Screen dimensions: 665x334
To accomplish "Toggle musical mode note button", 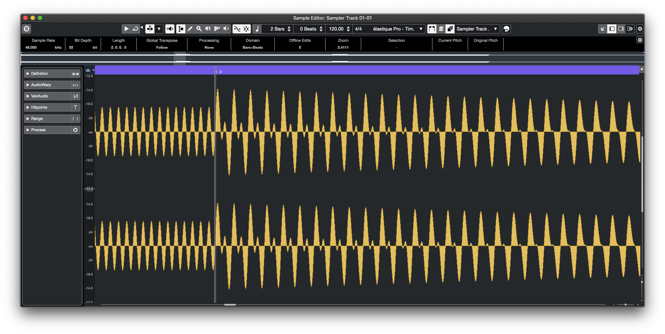I will 257,29.
